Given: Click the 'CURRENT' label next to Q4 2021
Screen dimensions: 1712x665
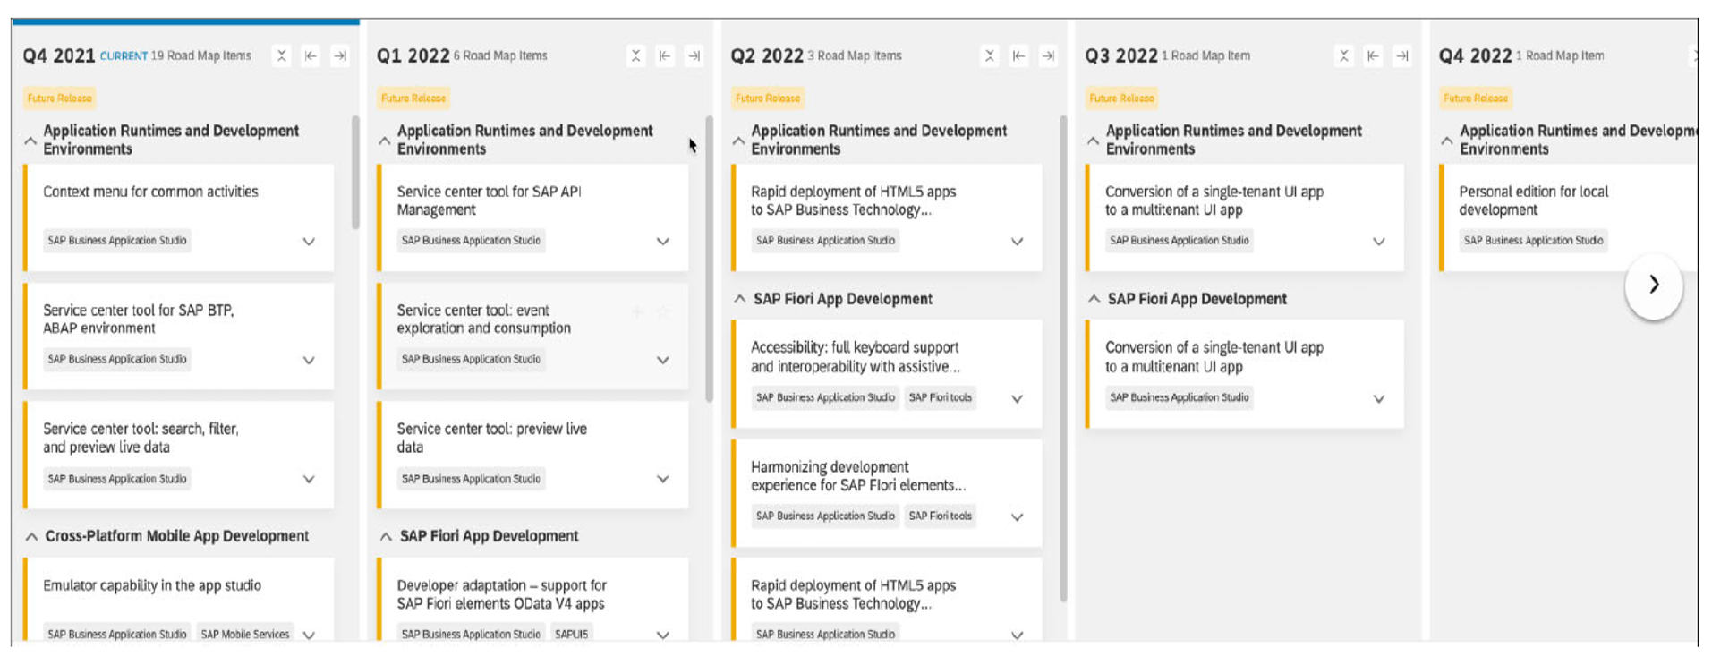Looking at the screenshot, I should (124, 56).
